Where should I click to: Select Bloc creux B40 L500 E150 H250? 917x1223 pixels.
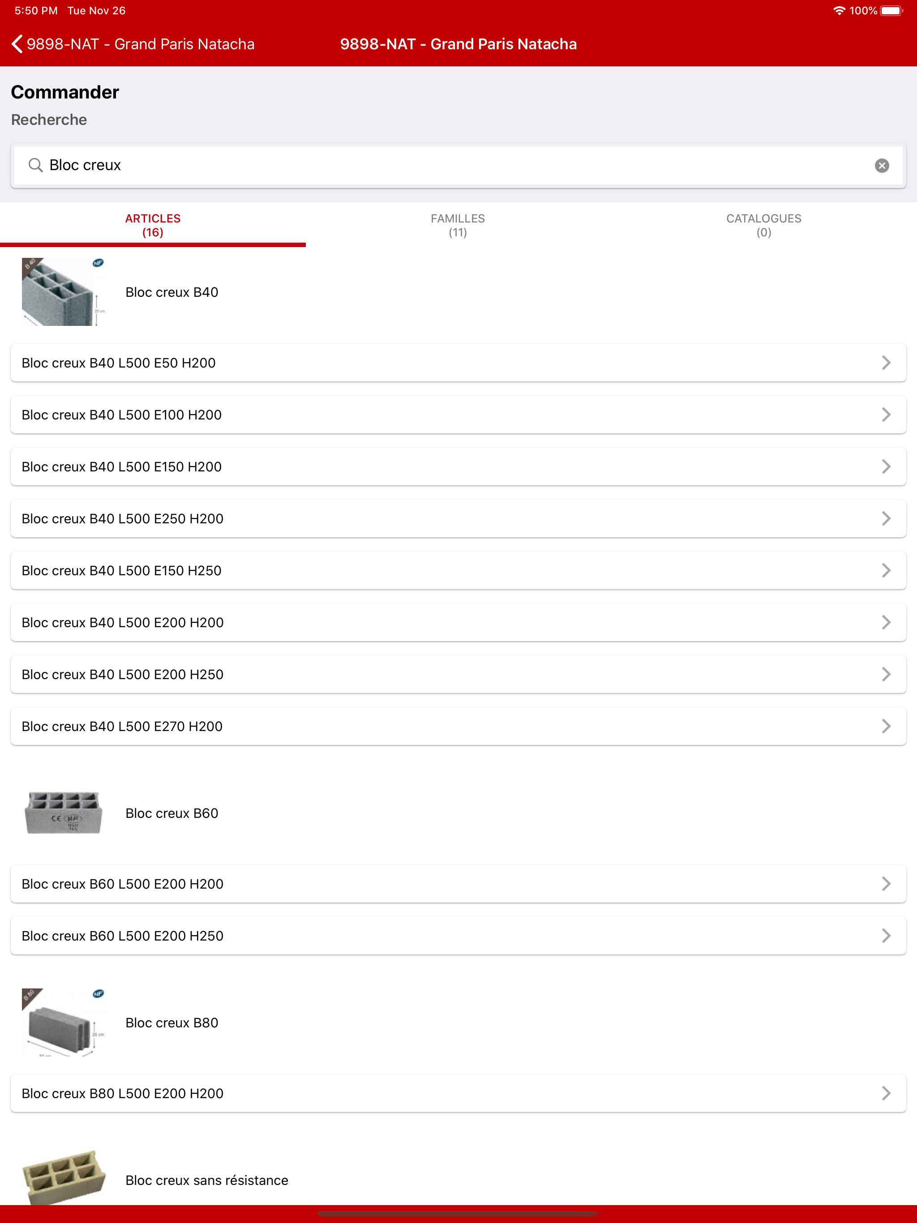tap(458, 571)
